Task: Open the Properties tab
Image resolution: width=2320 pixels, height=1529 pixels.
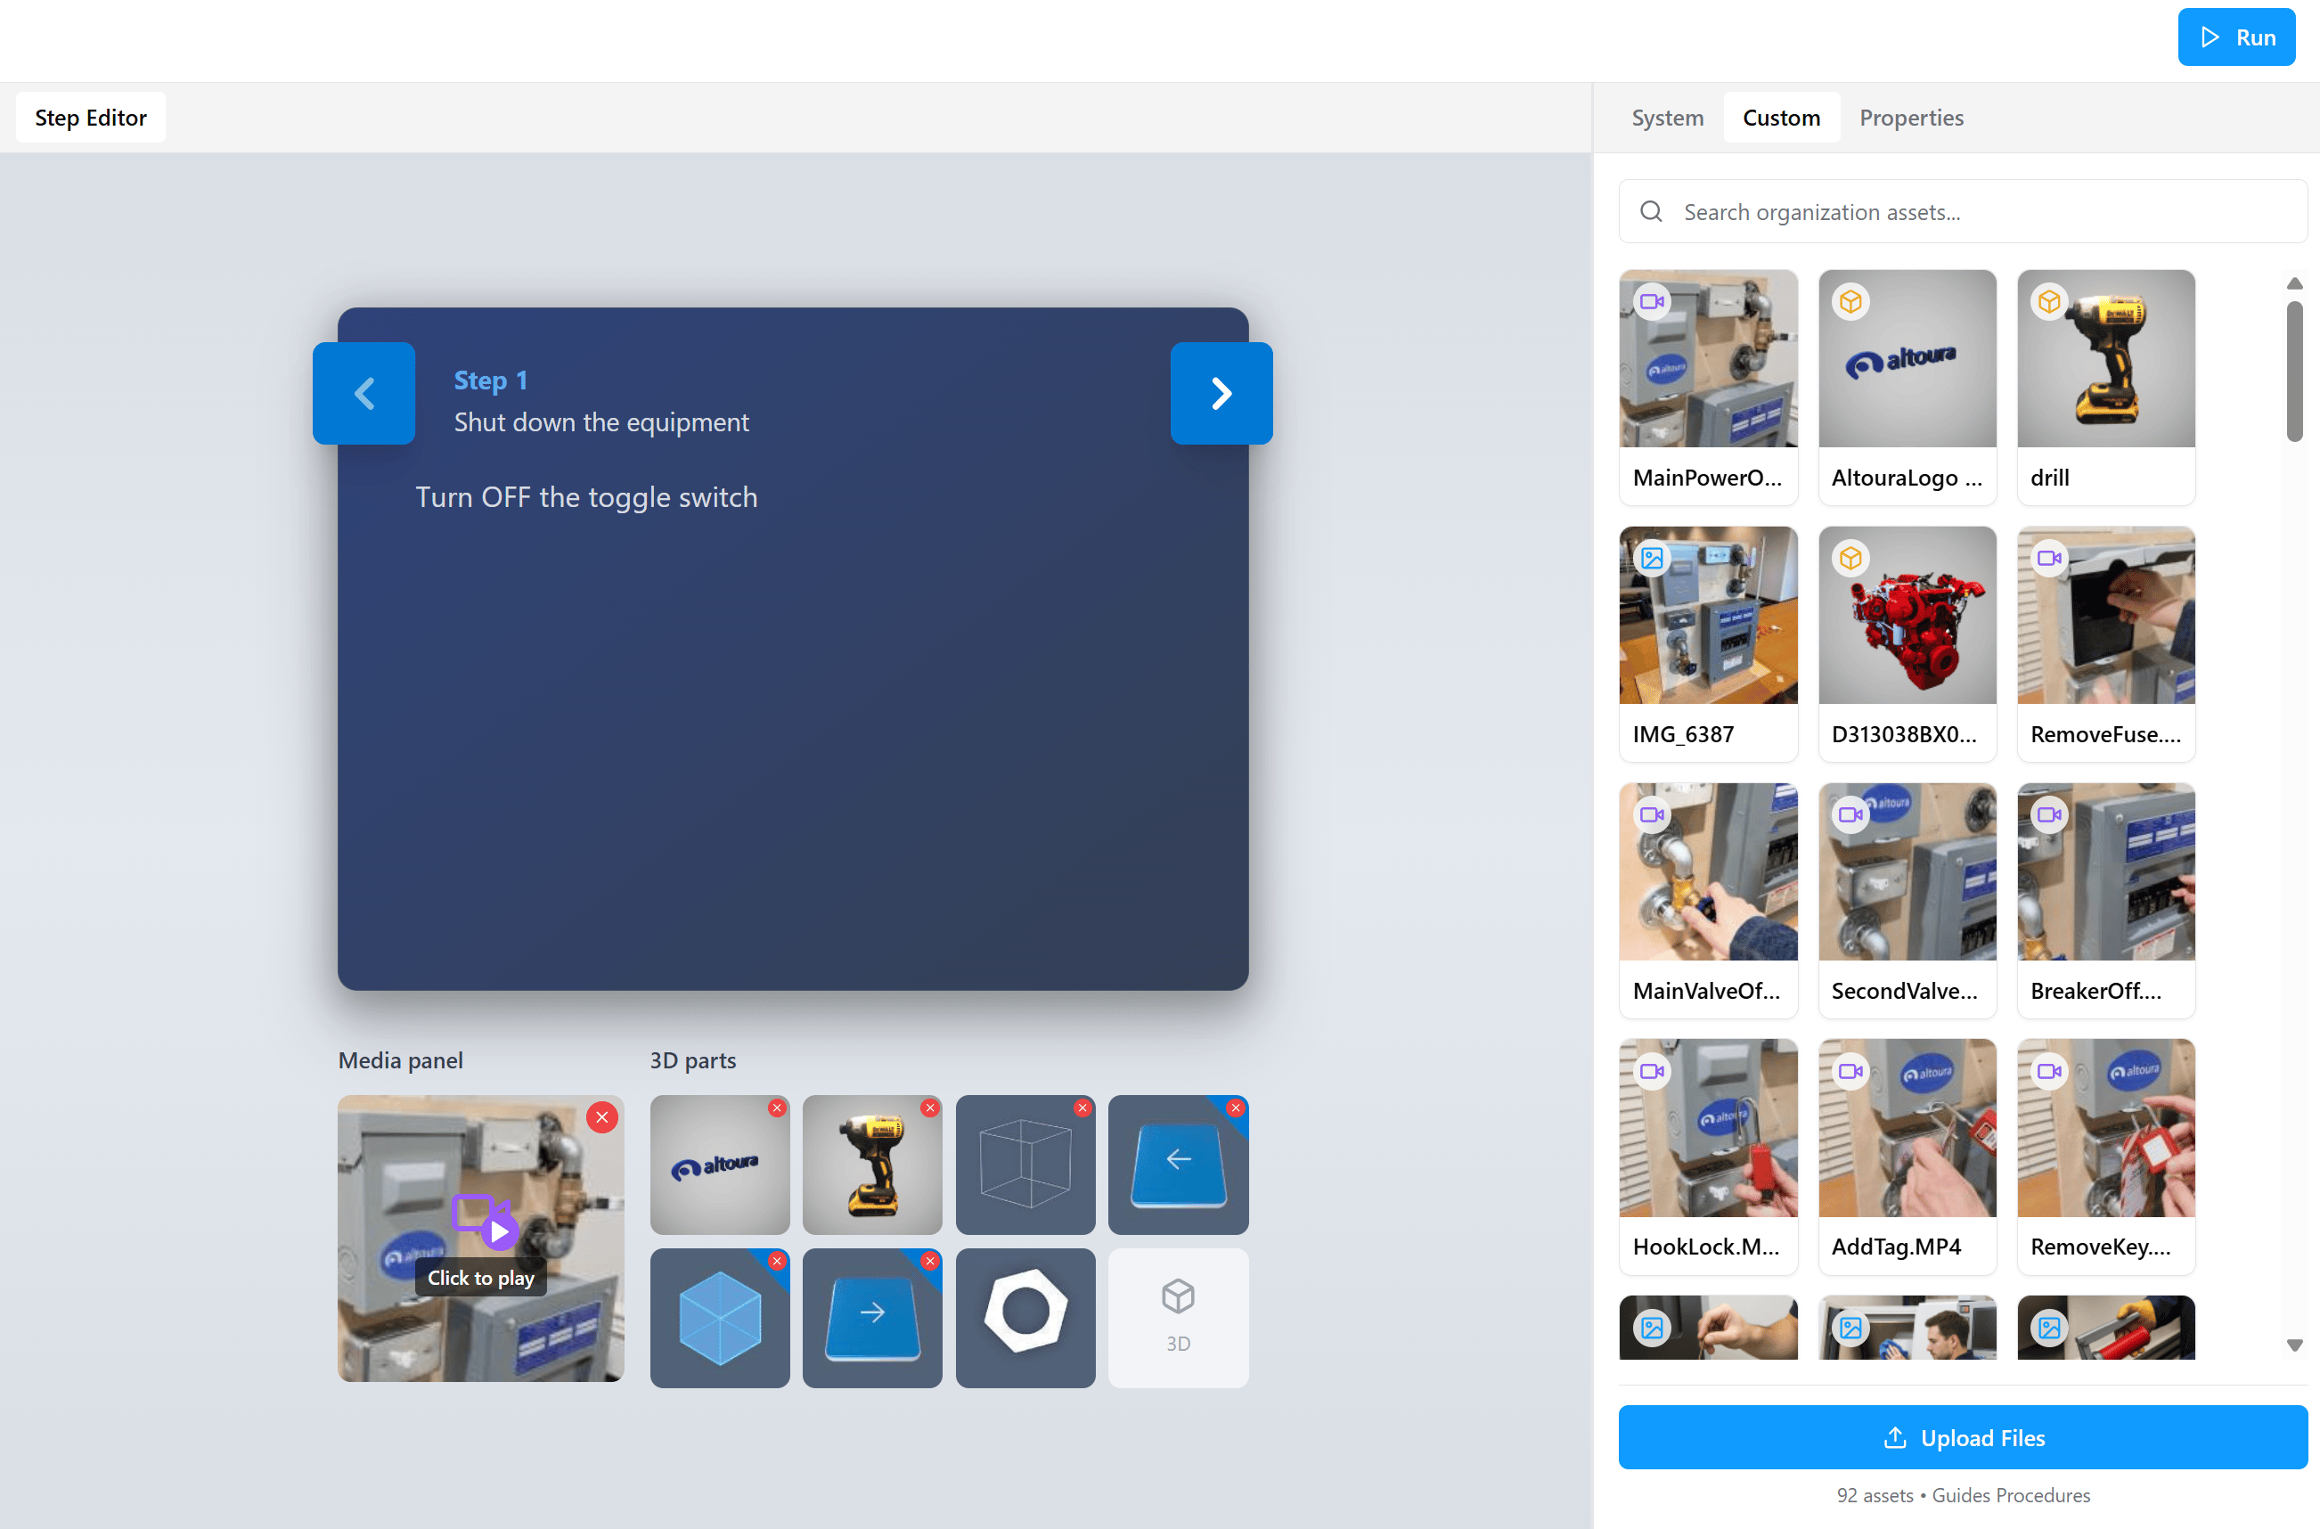Action: [x=1910, y=117]
